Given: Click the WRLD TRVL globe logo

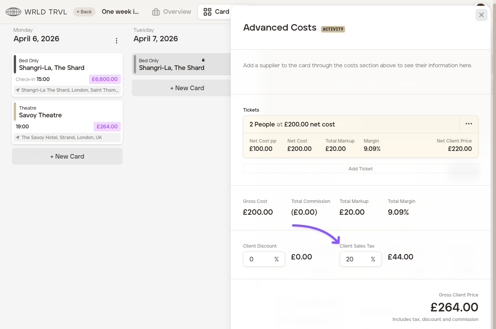Looking at the screenshot, I should click(13, 12).
